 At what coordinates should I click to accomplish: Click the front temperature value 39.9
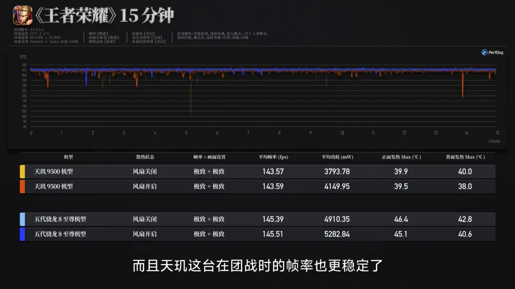coord(401,171)
